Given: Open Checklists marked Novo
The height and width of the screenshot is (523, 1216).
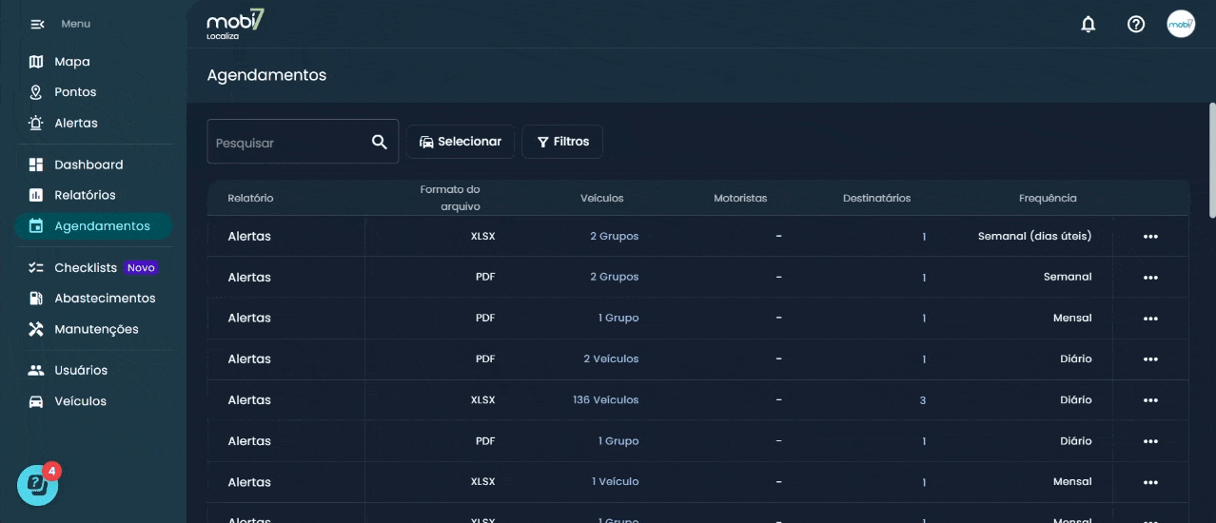Looking at the screenshot, I should (86, 268).
